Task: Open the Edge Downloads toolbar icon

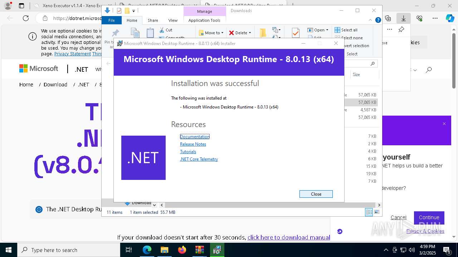Action: click(x=404, y=18)
